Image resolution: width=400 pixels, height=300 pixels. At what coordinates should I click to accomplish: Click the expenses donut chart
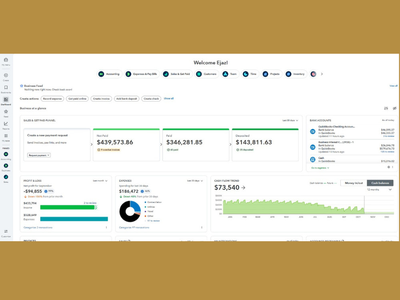point(130,211)
